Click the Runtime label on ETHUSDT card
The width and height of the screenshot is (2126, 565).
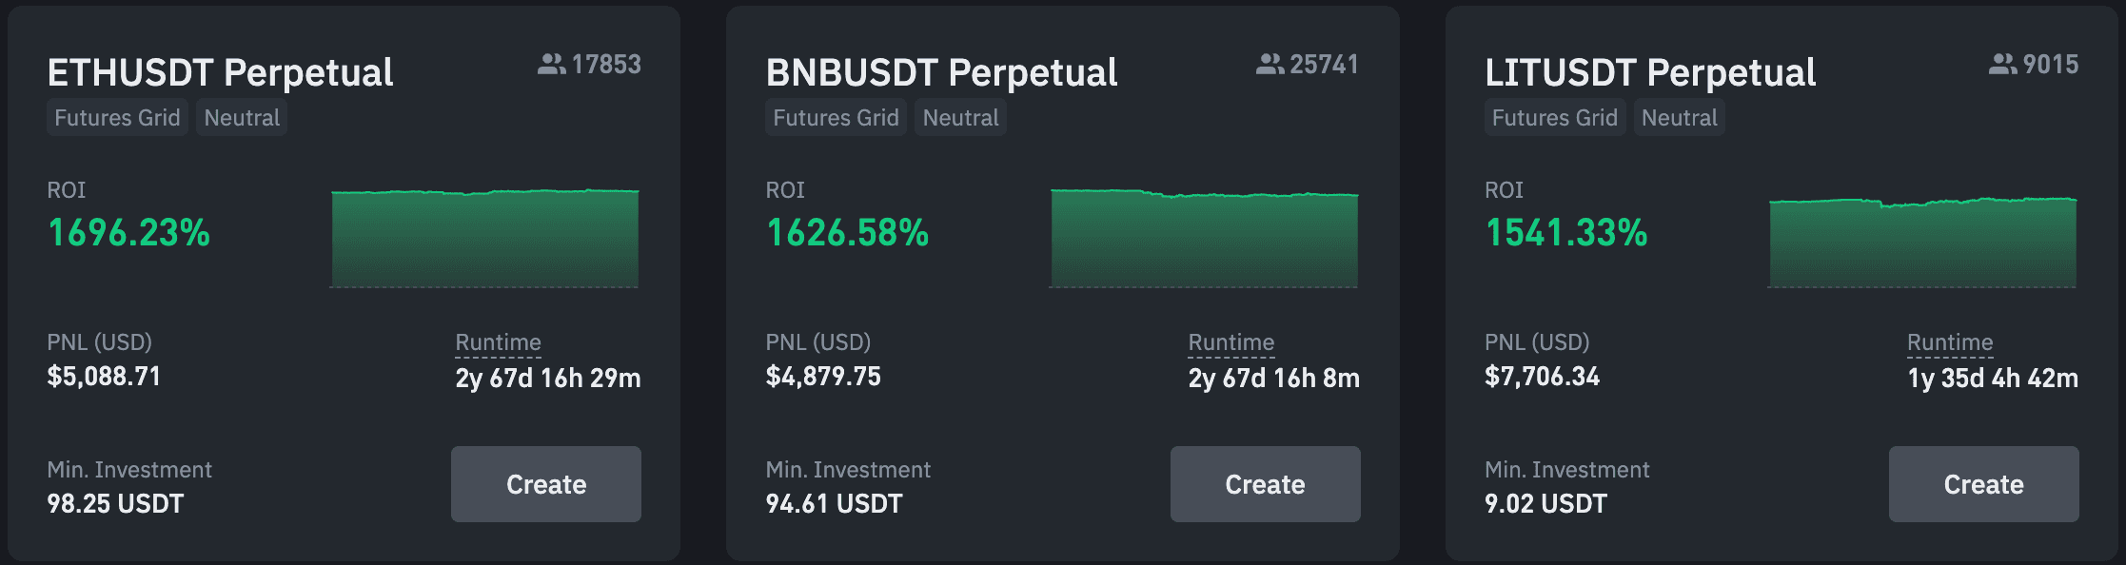click(498, 342)
